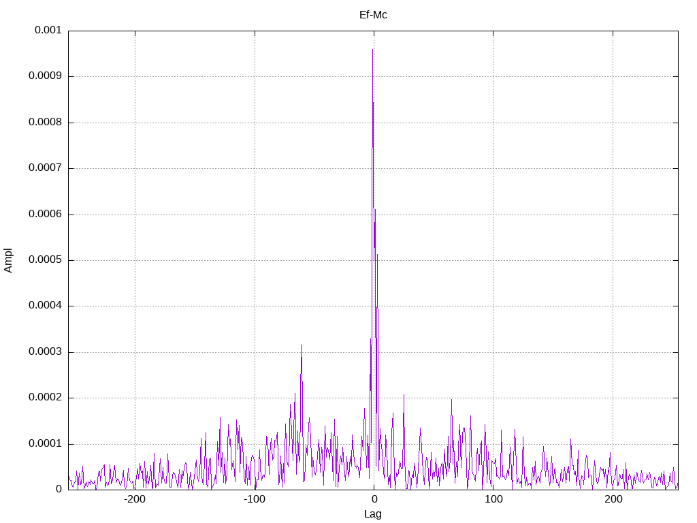Click the 0.0002 y-axis tick label
The height and width of the screenshot is (523, 697).
pyautogui.click(x=46, y=398)
